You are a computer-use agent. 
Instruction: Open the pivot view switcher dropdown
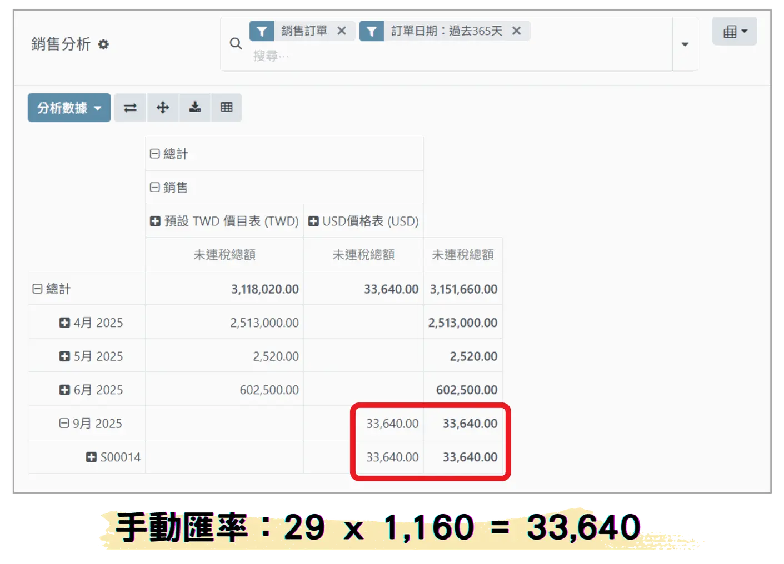click(735, 32)
